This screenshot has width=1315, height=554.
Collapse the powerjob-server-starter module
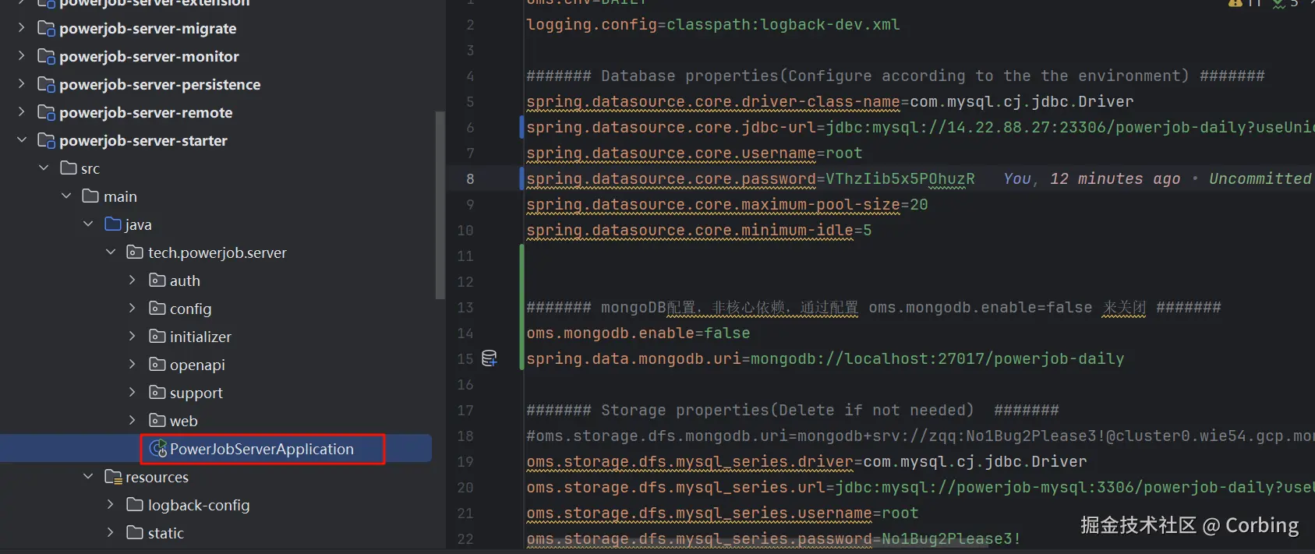22,140
